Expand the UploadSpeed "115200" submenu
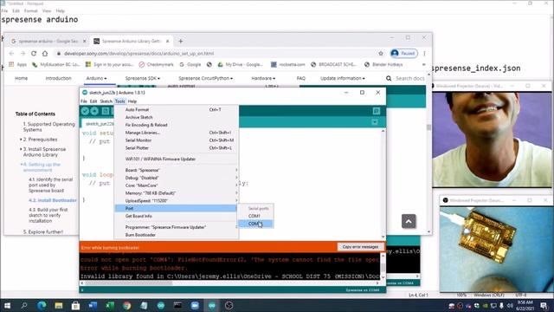This screenshot has width=554, height=312. (x=176, y=200)
